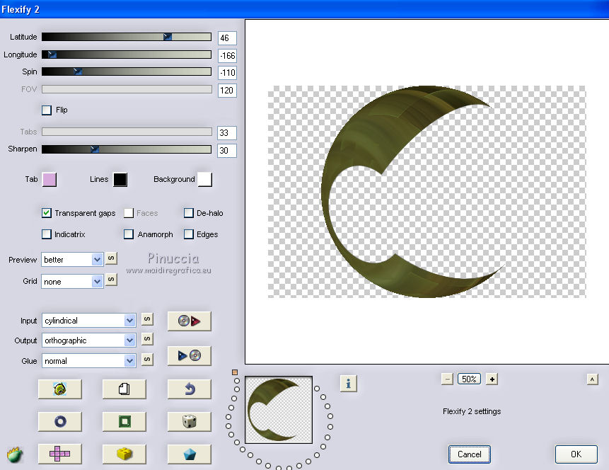Enable the Anamorph checkbox

point(129,234)
